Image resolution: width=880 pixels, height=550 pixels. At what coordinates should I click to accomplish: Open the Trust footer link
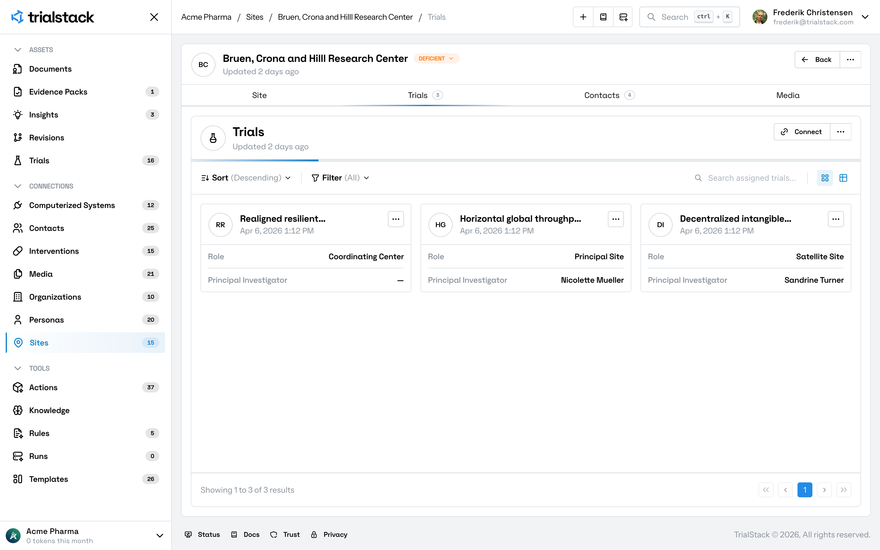click(285, 535)
